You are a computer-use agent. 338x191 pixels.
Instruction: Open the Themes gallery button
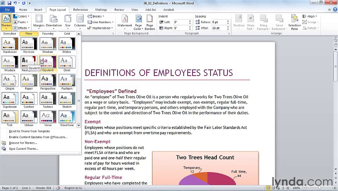pos(6,22)
